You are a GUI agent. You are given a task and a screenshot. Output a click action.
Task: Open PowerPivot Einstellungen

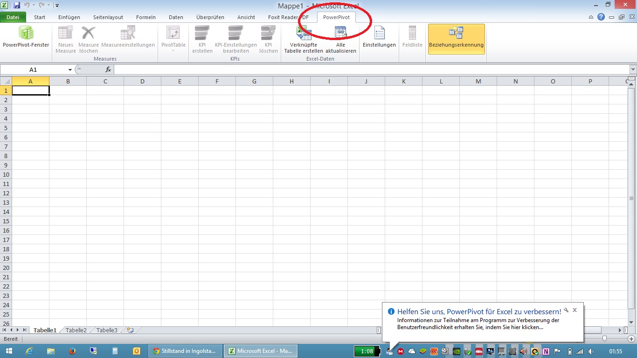(x=379, y=37)
